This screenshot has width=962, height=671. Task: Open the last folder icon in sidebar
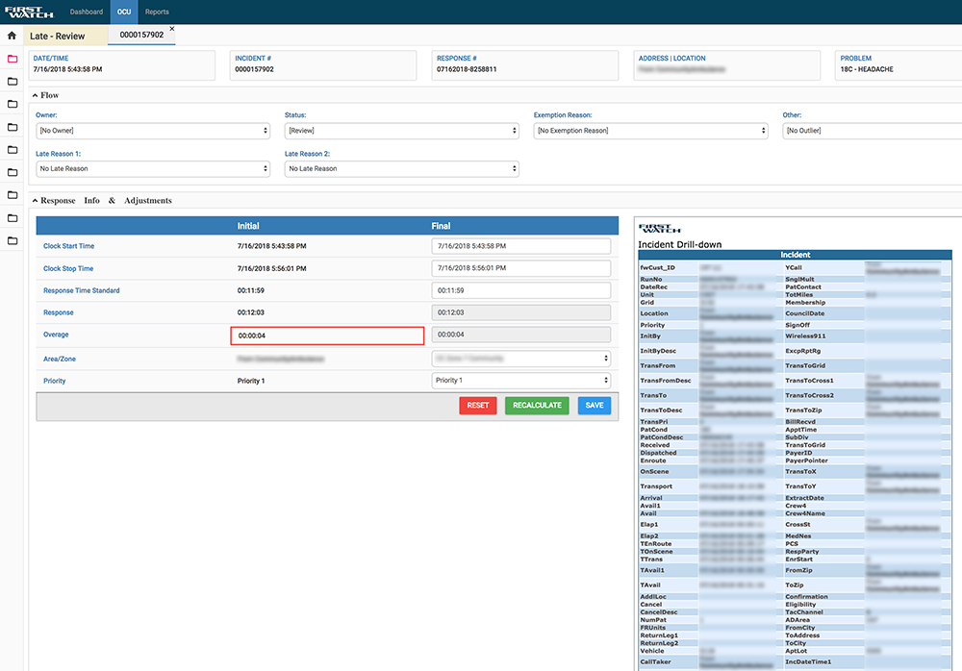[13, 240]
